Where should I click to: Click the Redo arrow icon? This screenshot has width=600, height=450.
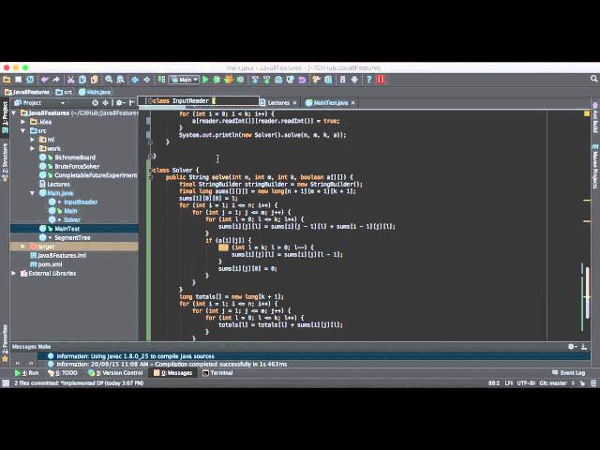pos(56,80)
